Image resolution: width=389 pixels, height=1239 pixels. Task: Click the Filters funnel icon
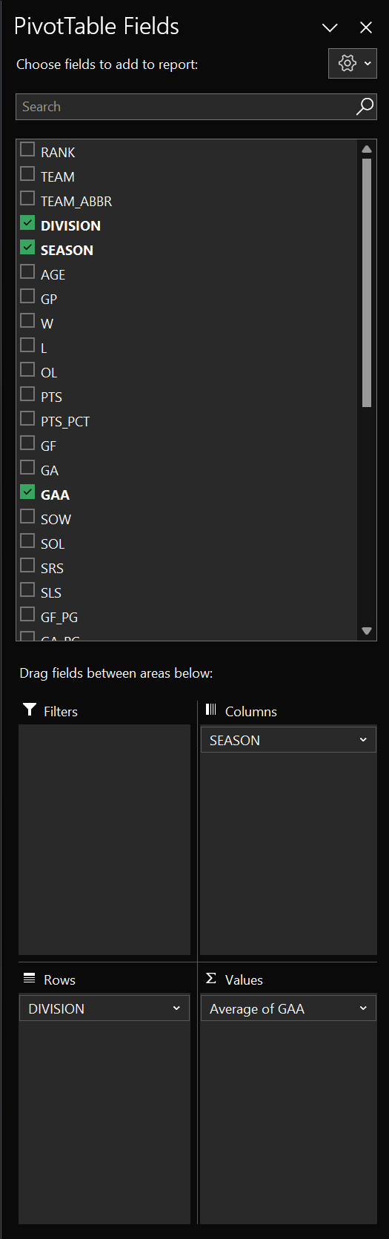[30, 710]
